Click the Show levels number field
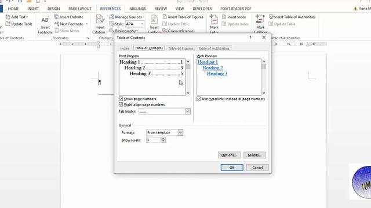 [154, 140]
